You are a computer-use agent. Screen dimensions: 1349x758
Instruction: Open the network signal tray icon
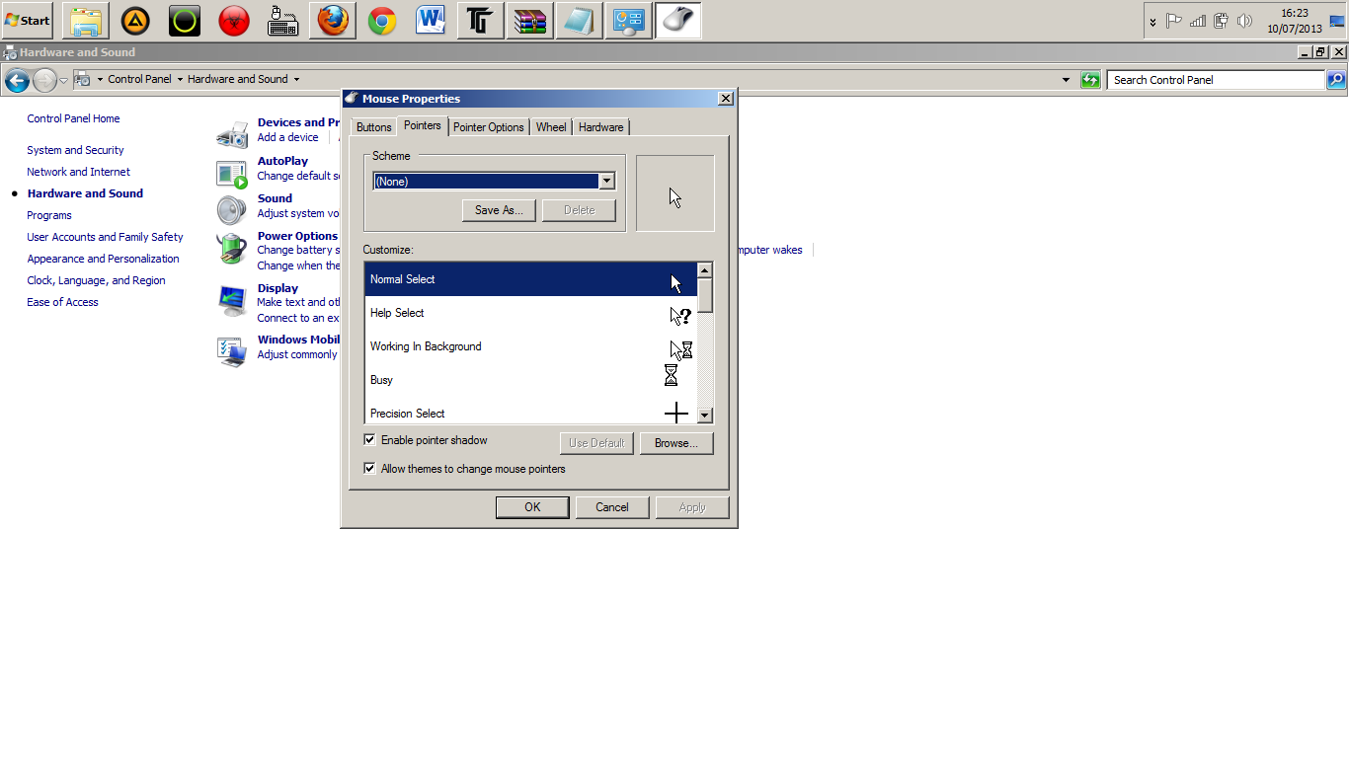coord(1198,21)
